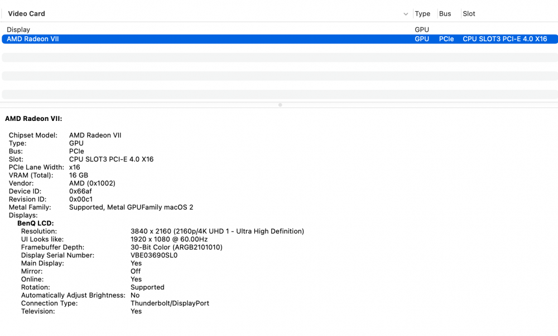This screenshot has width=558, height=336.
Task: Click the CPU SLOT3 PCI-E 4.0 X16 cell in selected row
Action: pyautogui.click(x=504, y=39)
